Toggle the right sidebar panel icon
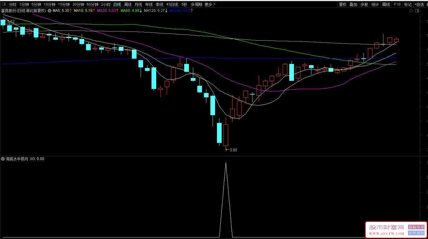This screenshot has height=239, width=428. [x=417, y=11]
